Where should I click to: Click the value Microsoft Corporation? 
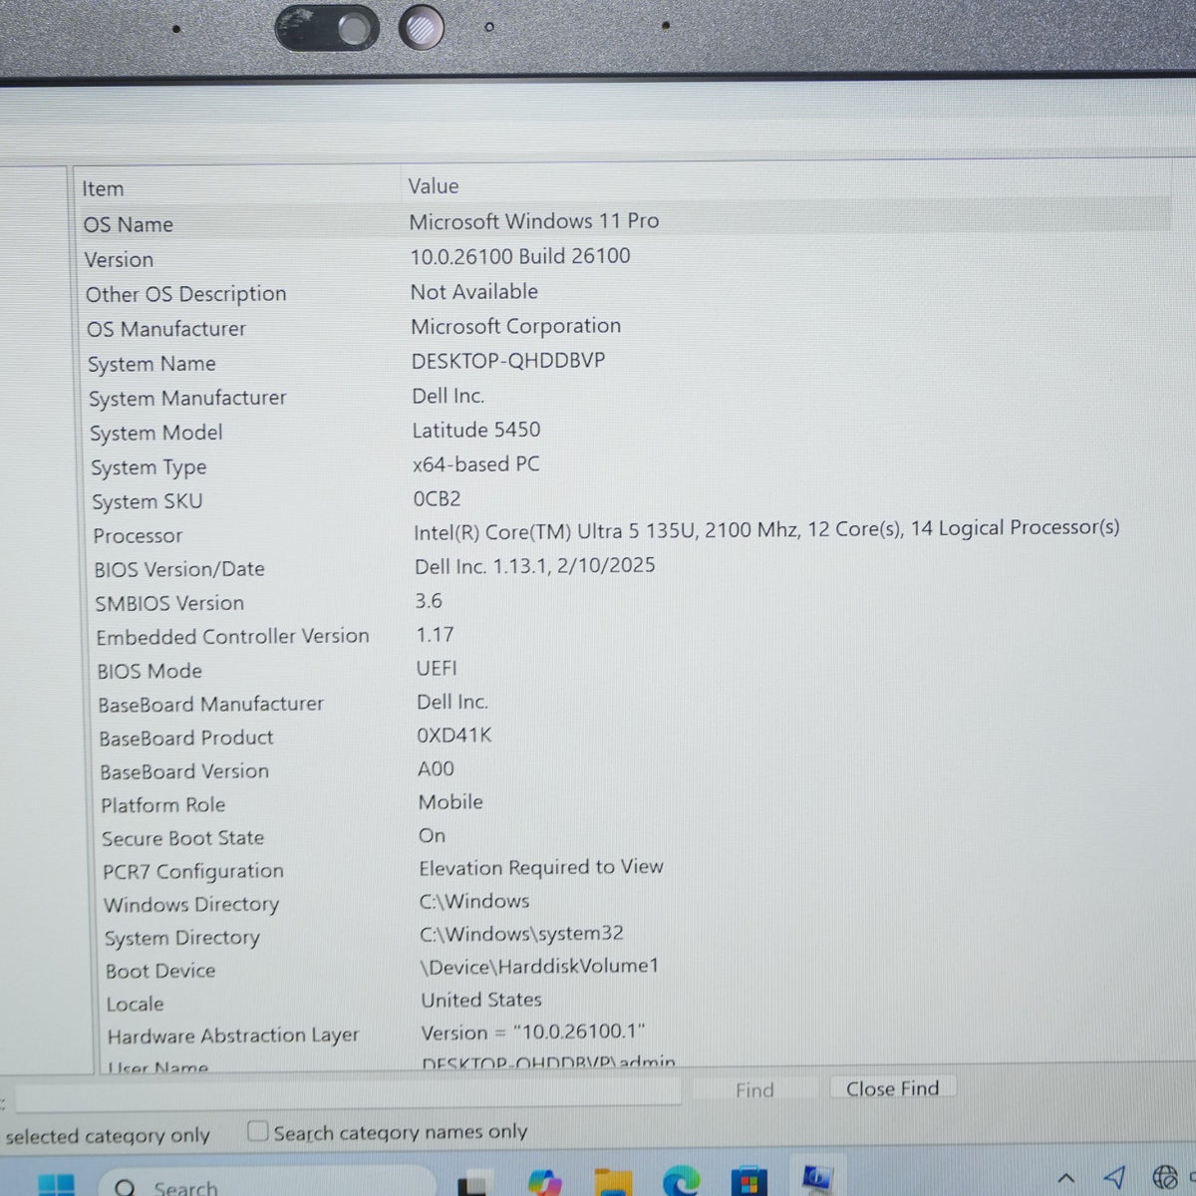point(516,326)
